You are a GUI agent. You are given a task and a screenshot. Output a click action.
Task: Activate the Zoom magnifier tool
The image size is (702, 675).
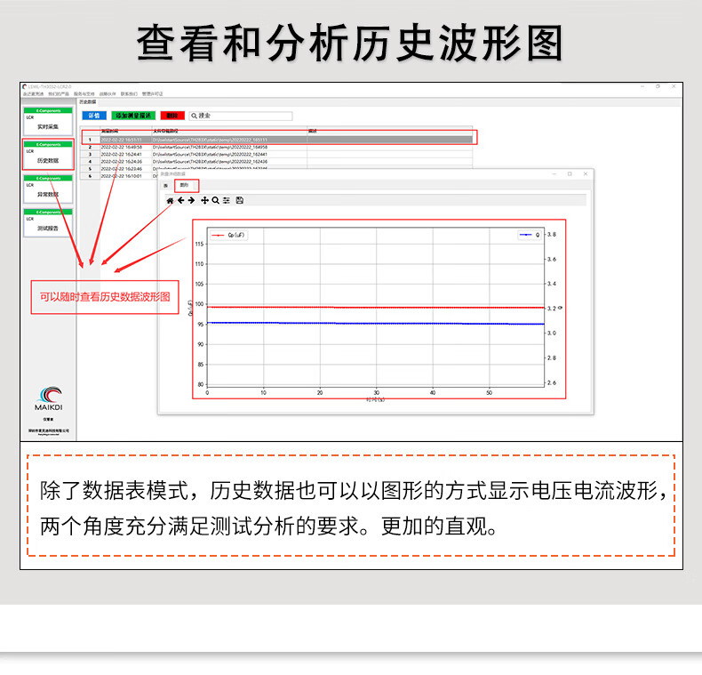pyautogui.click(x=215, y=200)
